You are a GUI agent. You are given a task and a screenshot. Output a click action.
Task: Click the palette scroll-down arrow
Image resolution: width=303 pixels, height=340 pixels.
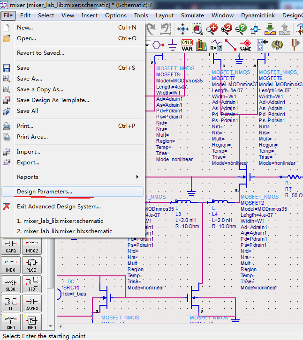pos(51,326)
